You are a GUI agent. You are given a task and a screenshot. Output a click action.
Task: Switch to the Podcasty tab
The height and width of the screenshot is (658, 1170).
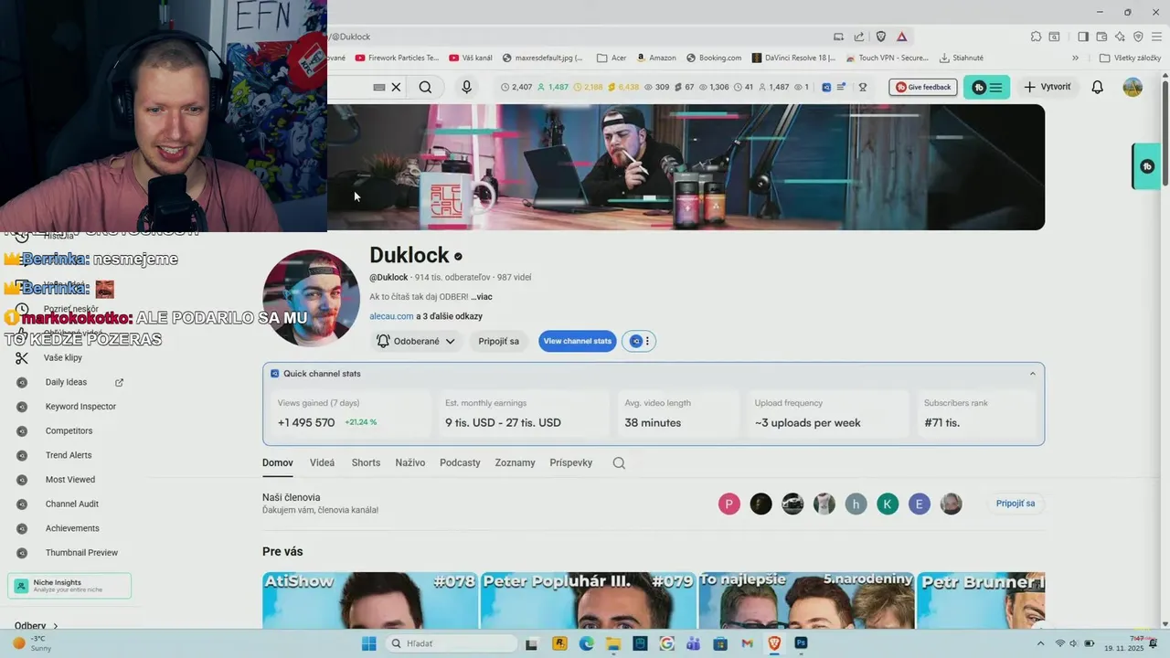click(460, 462)
